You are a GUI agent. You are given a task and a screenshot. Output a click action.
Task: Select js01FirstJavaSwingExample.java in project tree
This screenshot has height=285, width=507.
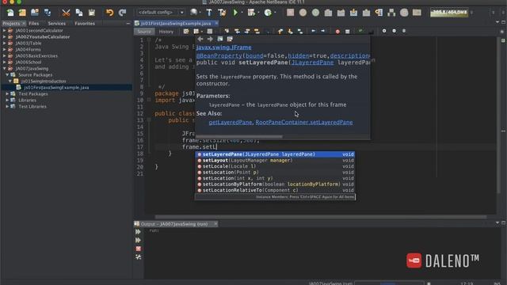click(56, 88)
